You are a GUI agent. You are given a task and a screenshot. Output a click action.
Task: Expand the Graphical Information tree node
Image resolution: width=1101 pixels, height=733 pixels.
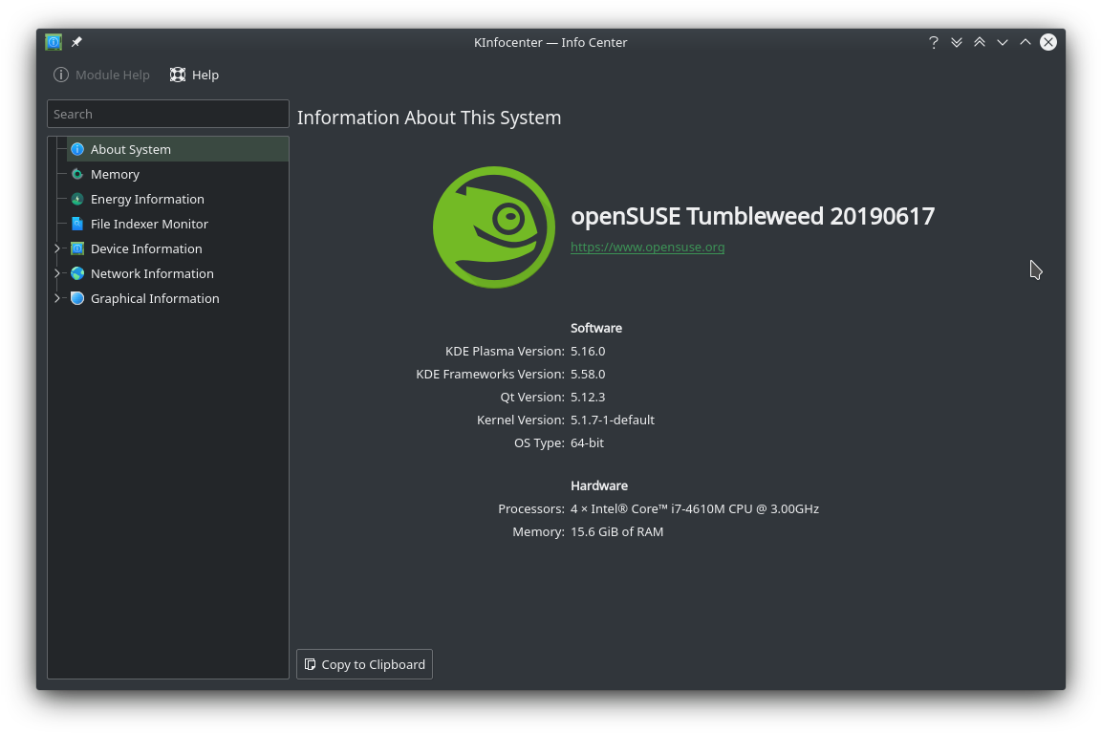point(57,298)
